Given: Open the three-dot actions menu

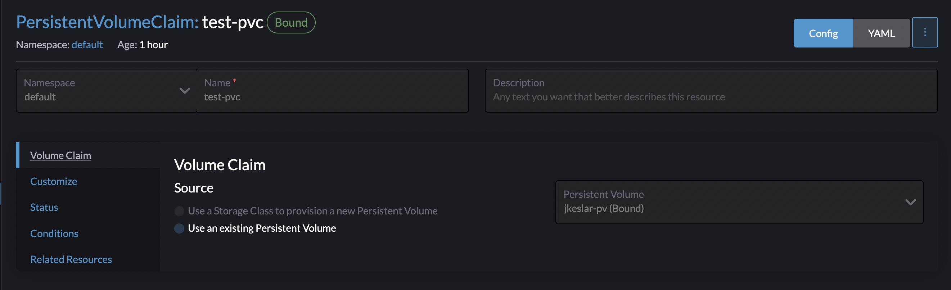Looking at the screenshot, I should 925,32.
